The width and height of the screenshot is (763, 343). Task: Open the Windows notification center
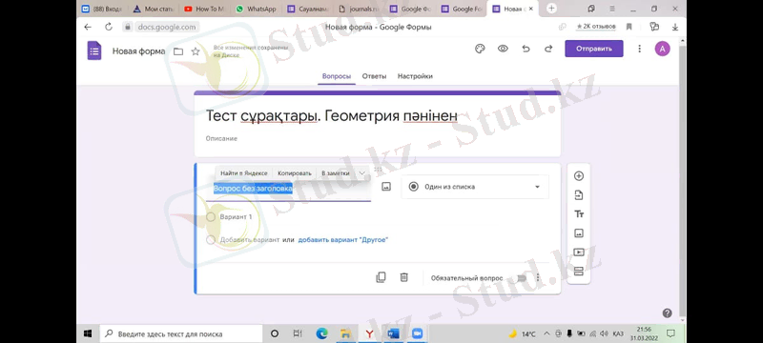click(670, 333)
